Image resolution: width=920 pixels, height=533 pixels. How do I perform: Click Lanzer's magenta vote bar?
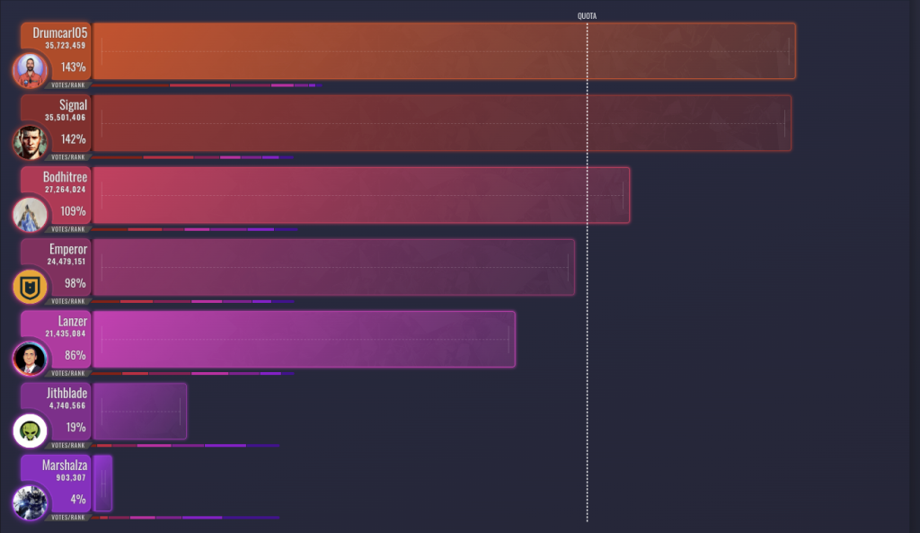tap(304, 339)
